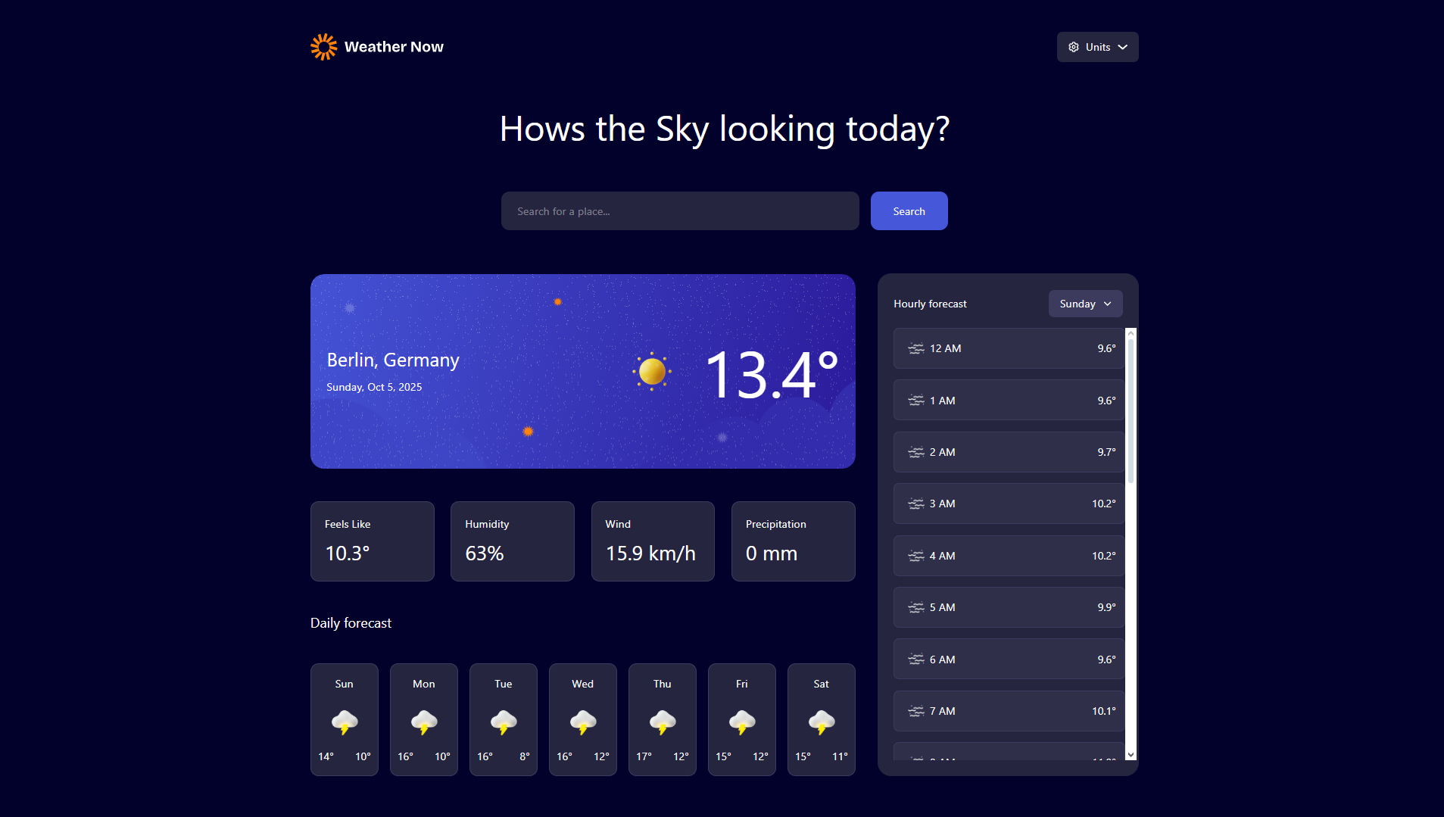
Task: Click the Mon thunderstorm icon
Action: click(x=424, y=722)
